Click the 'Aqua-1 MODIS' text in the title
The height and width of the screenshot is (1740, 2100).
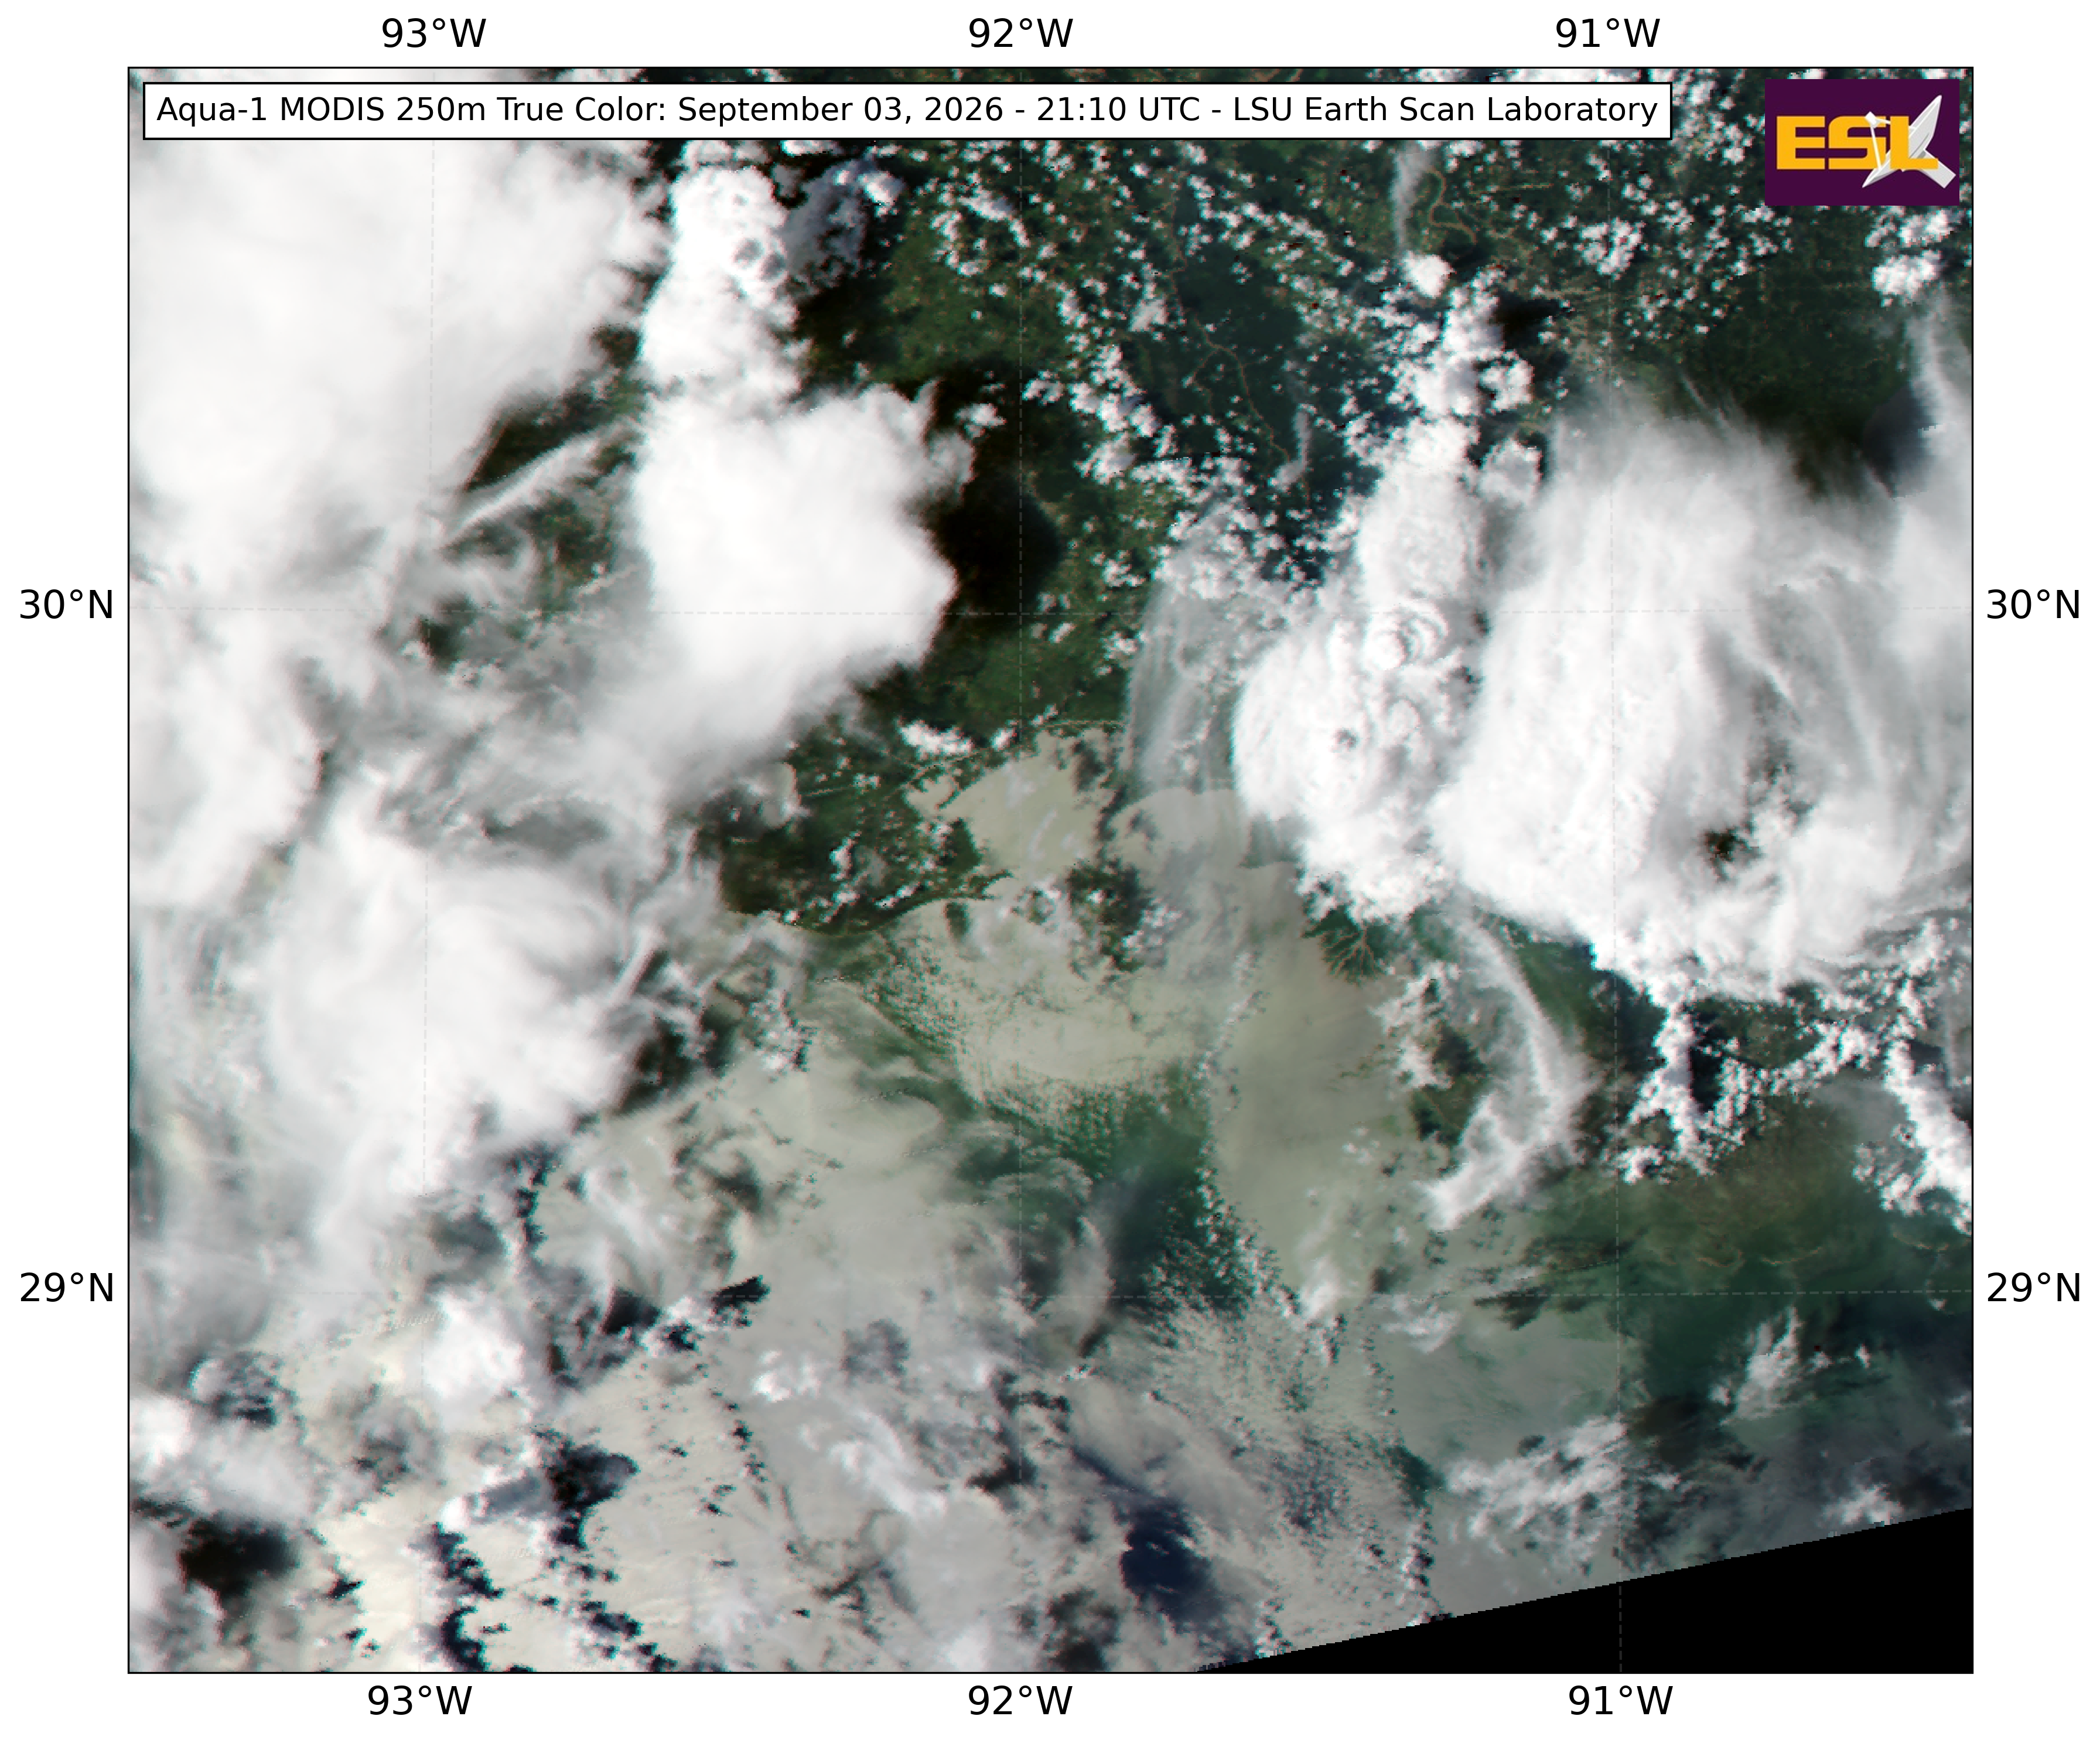[271, 110]
